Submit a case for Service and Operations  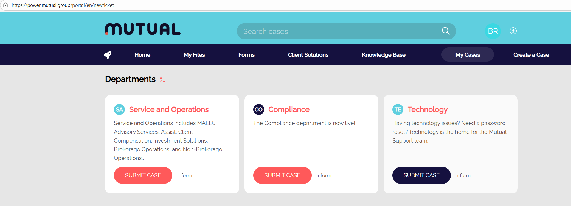point(143,175)
